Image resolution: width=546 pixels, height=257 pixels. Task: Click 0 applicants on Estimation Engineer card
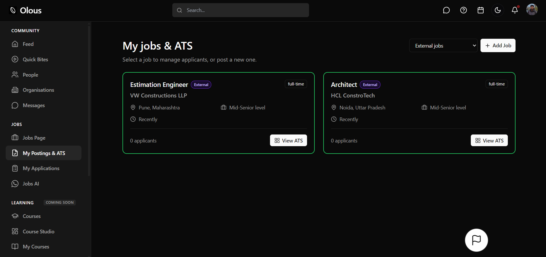pyautogui.click(x=143, y=141)
